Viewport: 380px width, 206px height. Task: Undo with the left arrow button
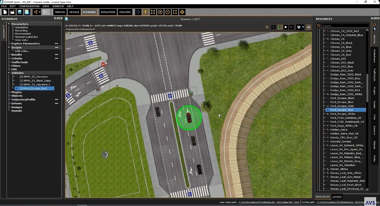pos(35,12)
